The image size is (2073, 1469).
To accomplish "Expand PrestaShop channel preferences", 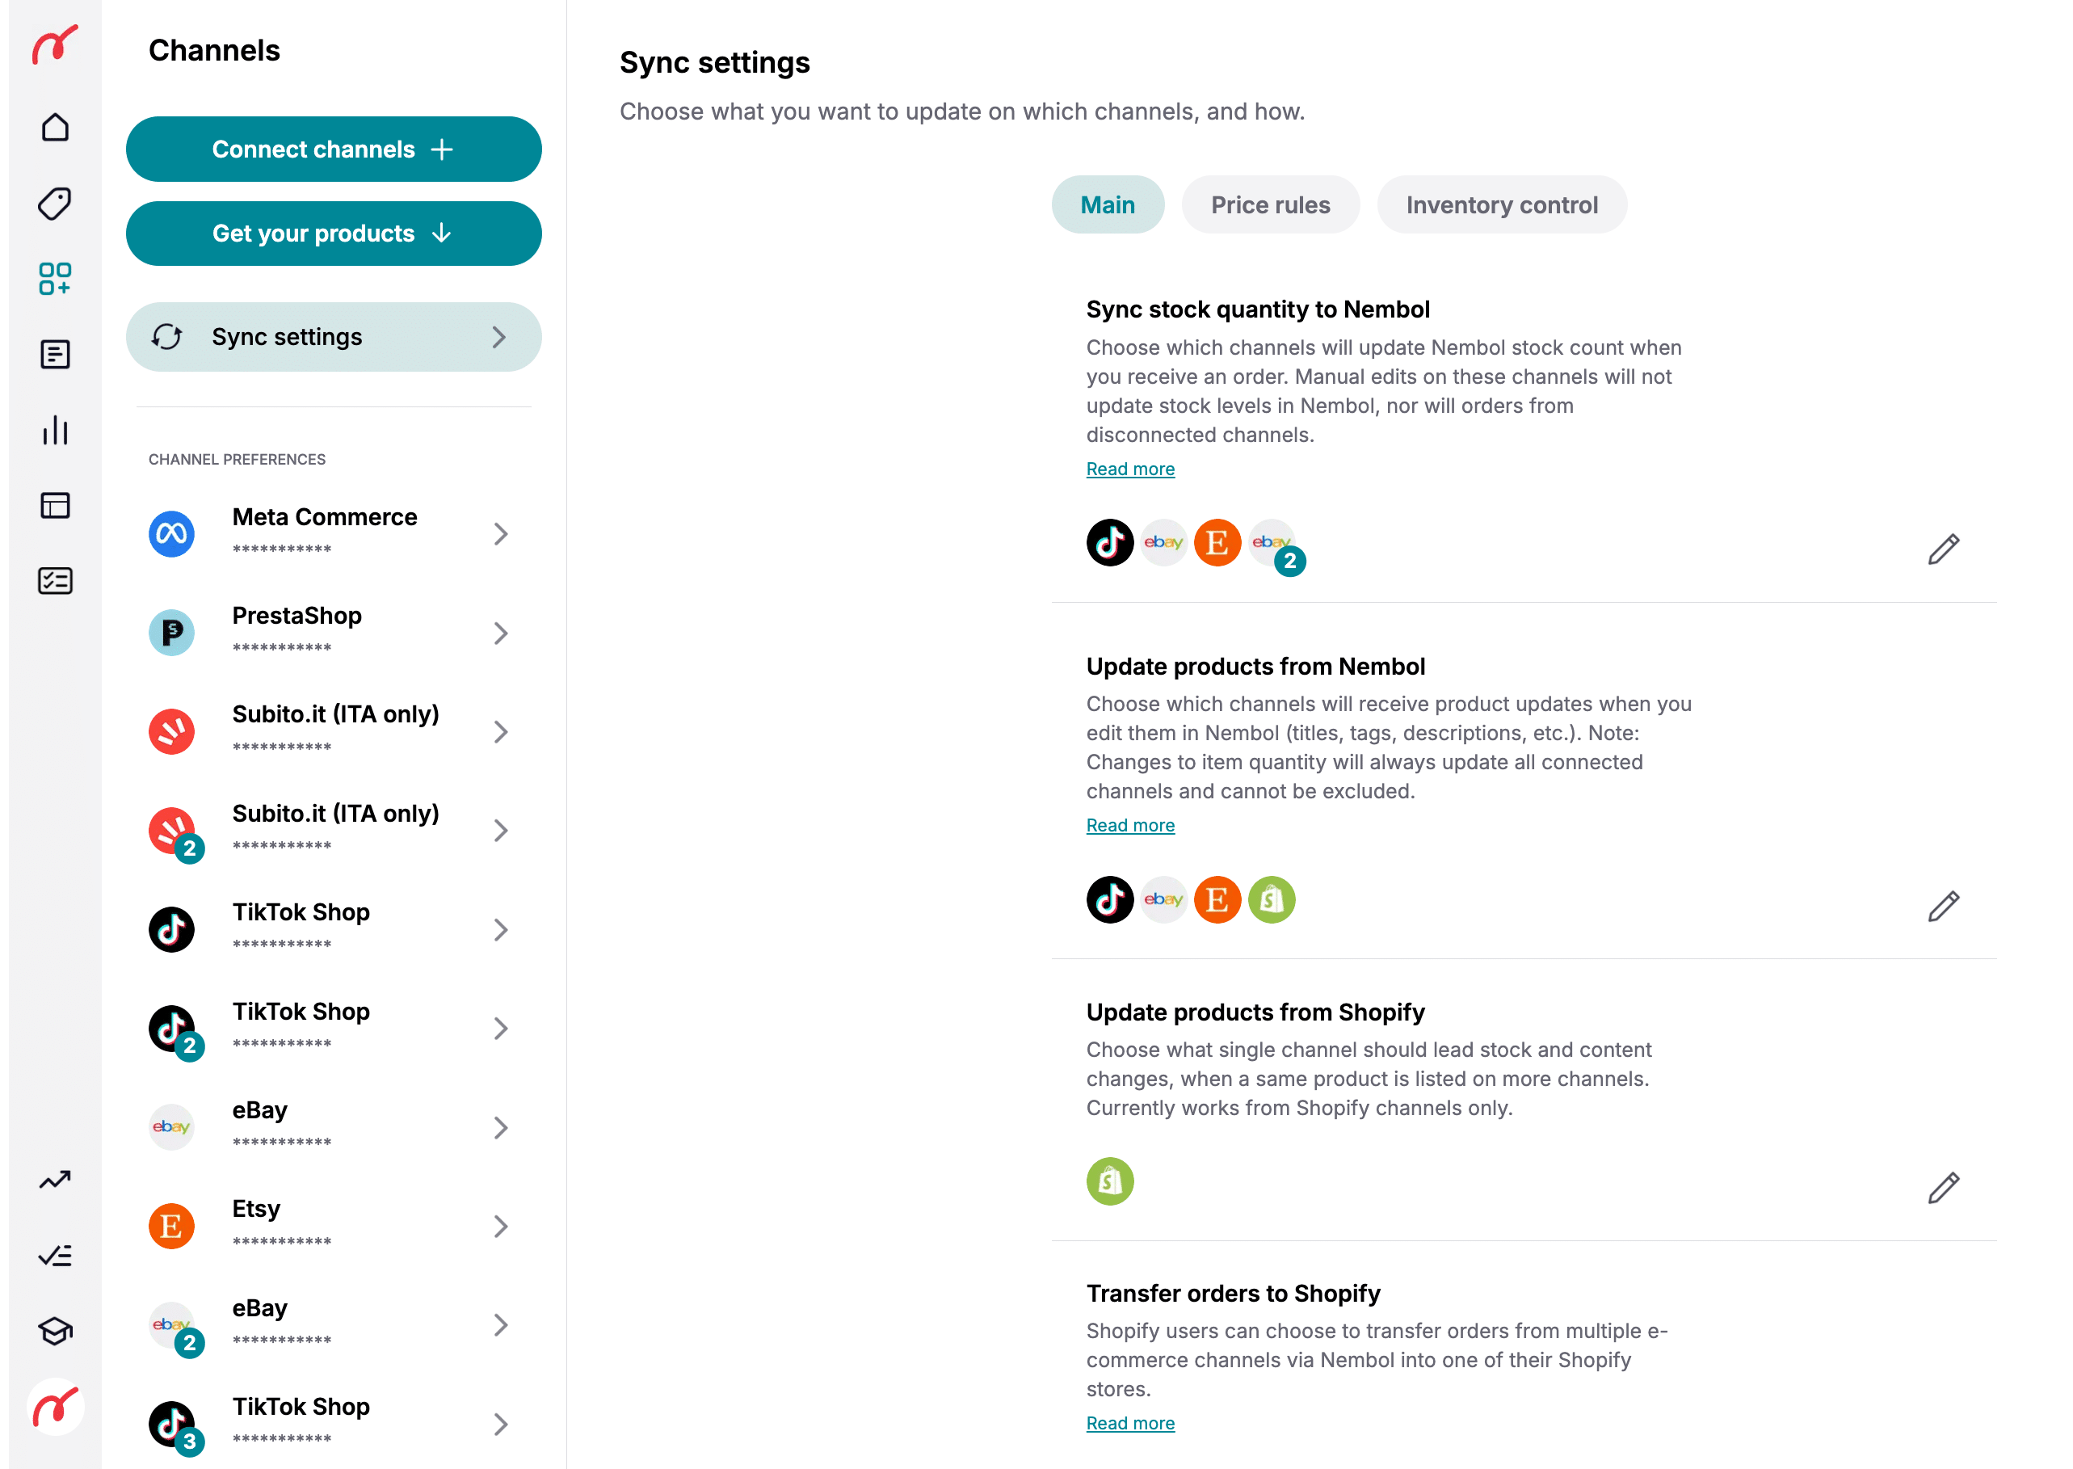I will coord(500,633).
